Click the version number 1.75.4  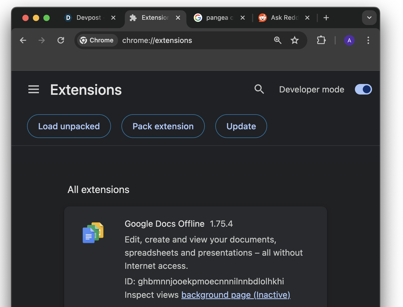221,224
